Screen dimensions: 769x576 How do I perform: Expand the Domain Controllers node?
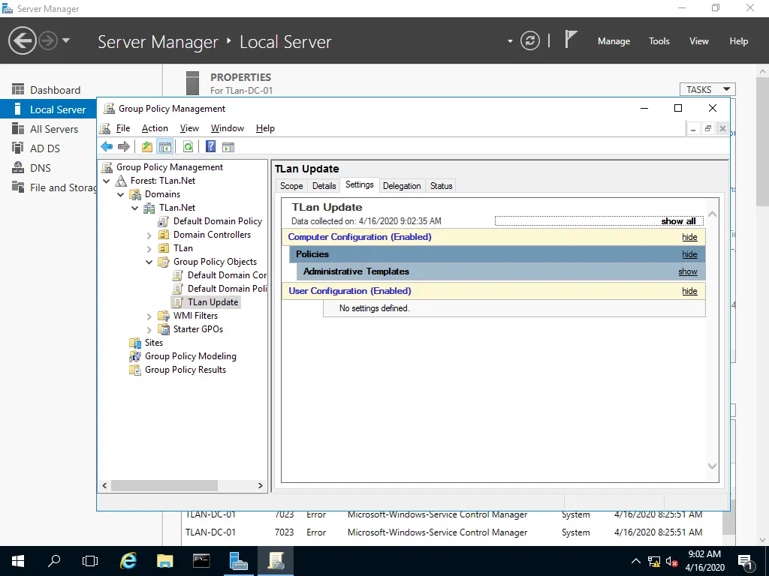coord(149,235)
